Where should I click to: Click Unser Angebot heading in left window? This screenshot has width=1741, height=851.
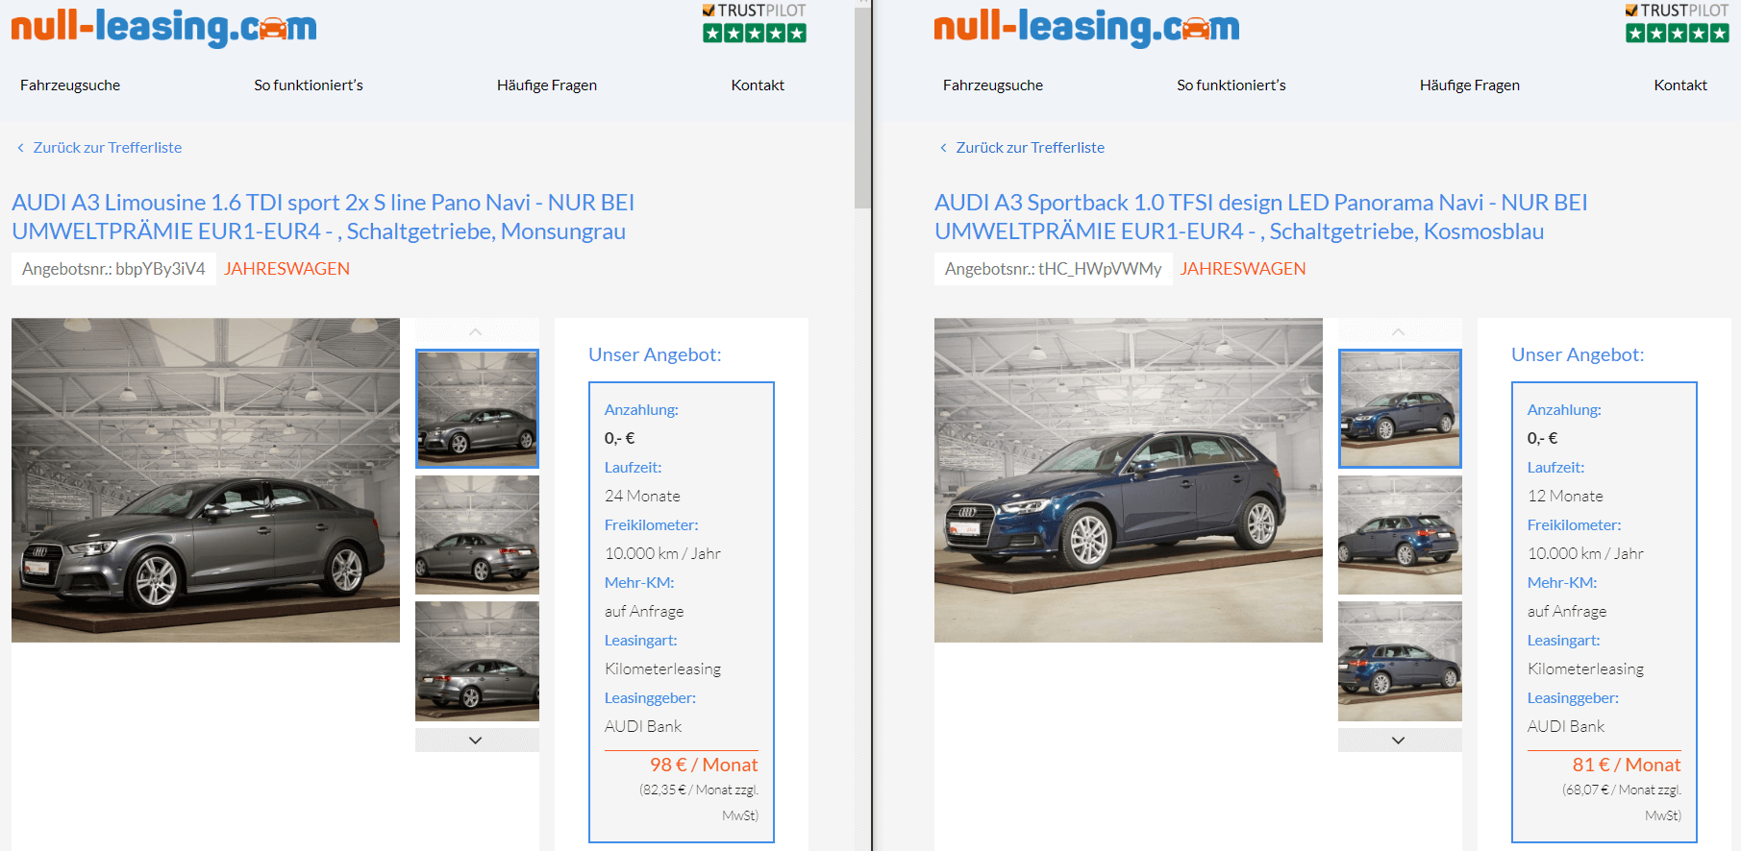pos(655,354)
